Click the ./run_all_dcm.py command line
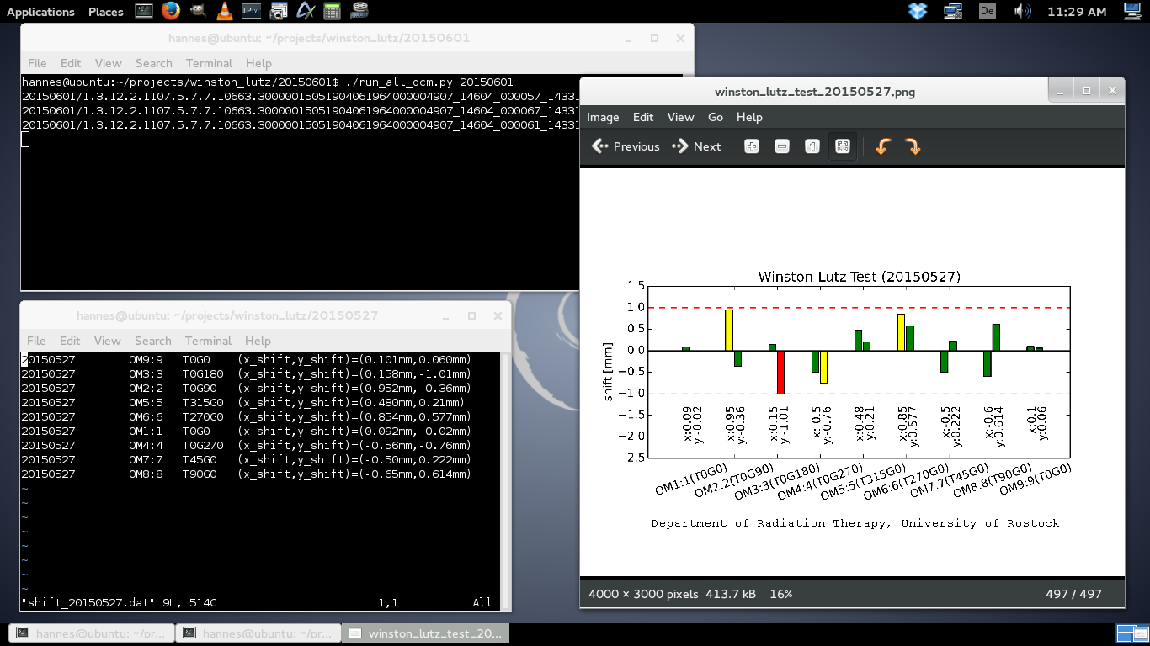The height and width of the screenshot is (646, 1150). tap(267, 82)
